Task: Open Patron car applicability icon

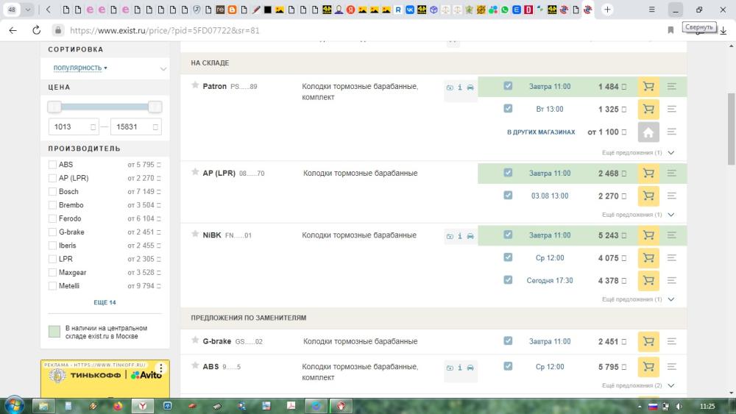Action: click(470, 88)
